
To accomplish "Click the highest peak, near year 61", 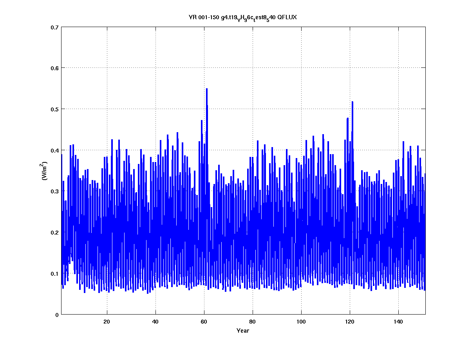I will click(207, 89).
